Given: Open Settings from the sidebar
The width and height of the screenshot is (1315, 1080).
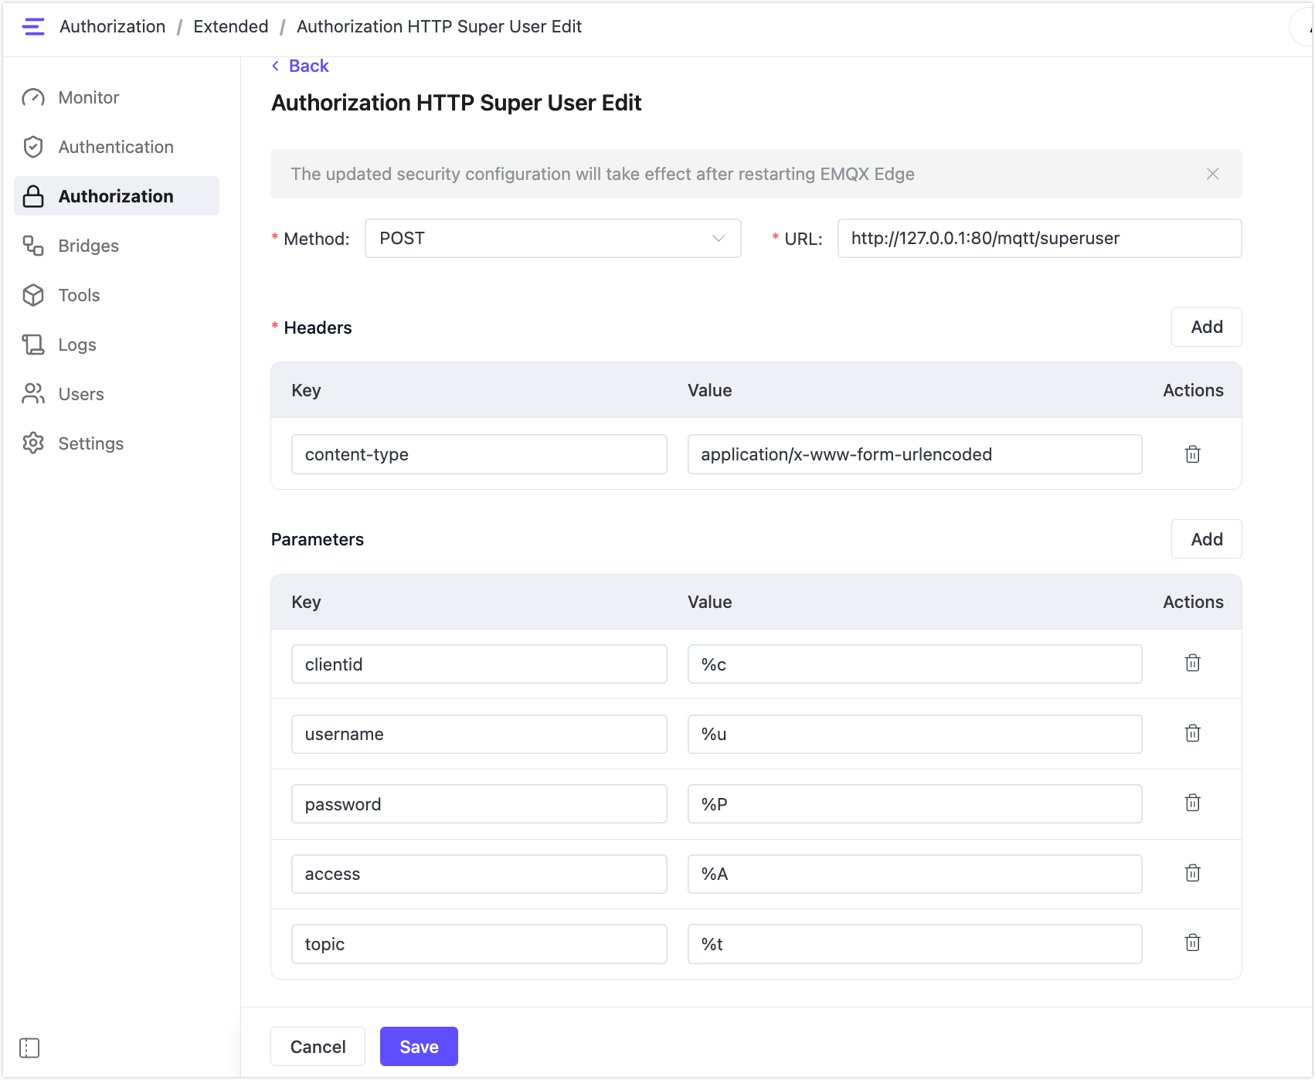Looking at the screenshot, I should coord(90,443).
